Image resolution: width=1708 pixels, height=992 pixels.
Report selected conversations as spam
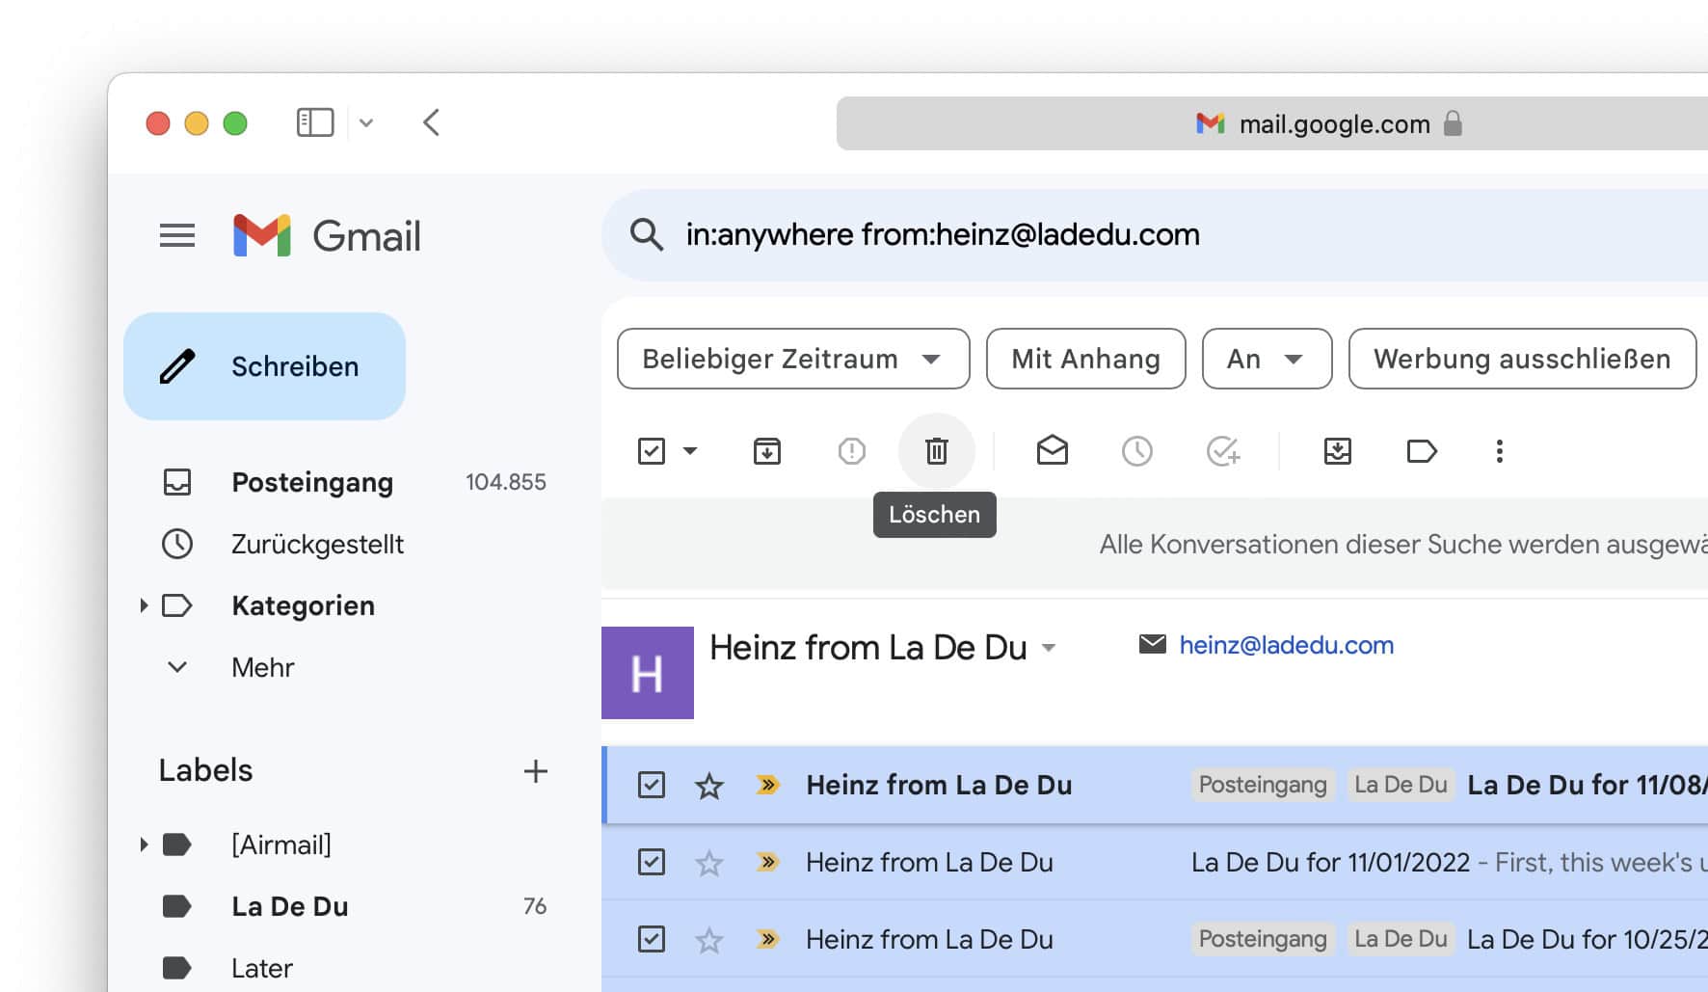click(x=852, y=451)
